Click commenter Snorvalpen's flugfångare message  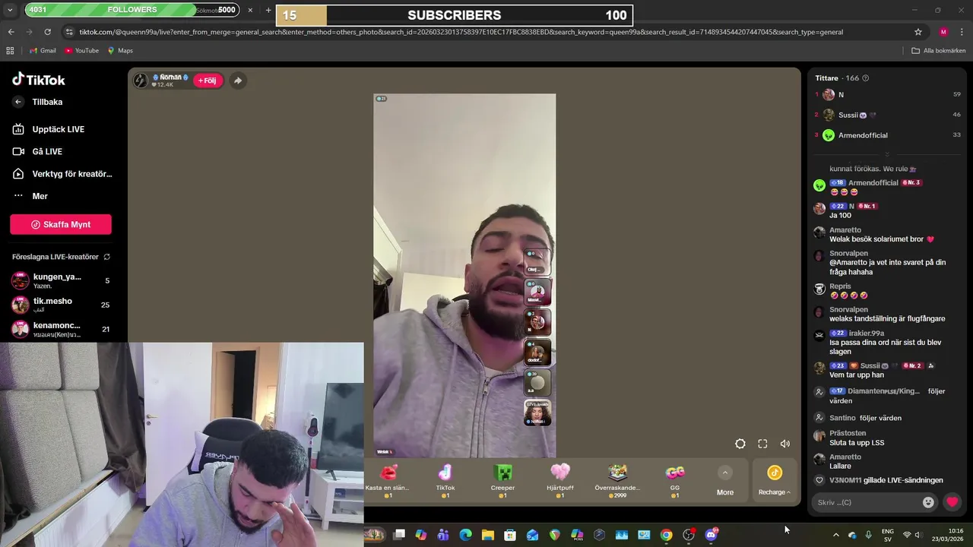tap(887, 319)
